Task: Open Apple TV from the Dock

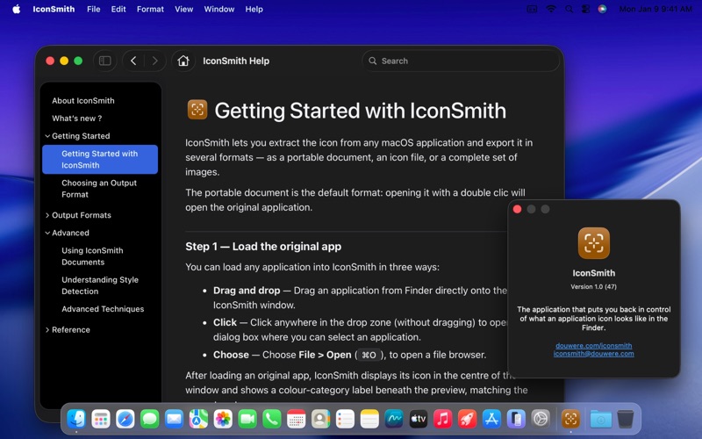Action: point(419,419)
